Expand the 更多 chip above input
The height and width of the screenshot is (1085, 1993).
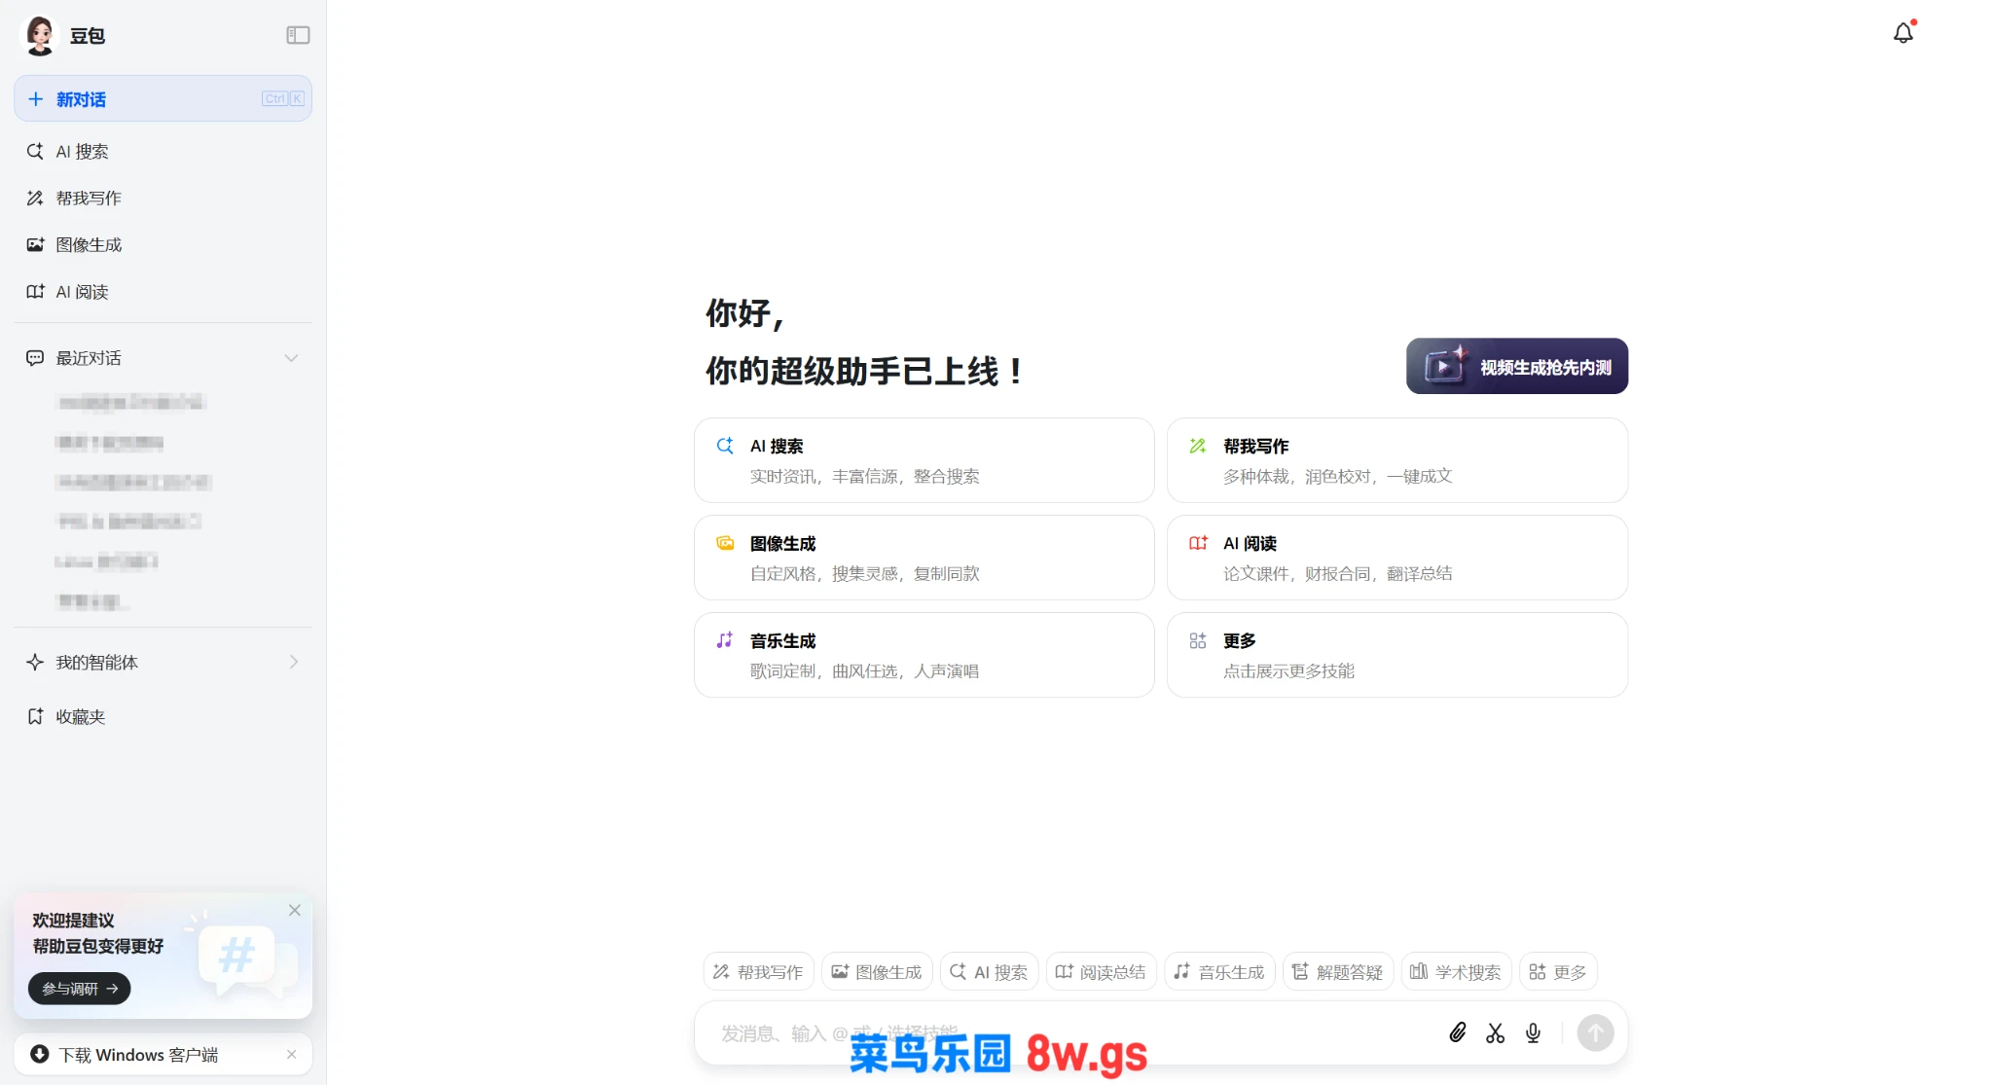(1558, 971)
